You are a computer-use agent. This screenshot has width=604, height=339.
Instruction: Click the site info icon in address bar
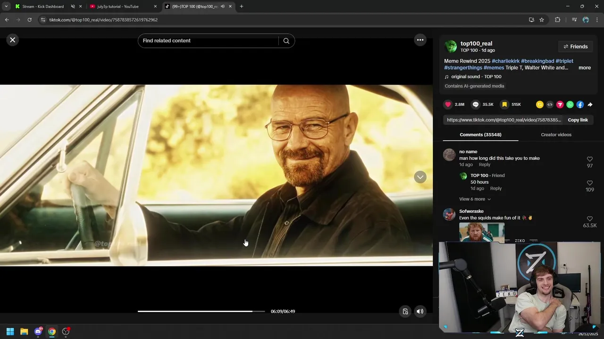click(x=43, y=20)
